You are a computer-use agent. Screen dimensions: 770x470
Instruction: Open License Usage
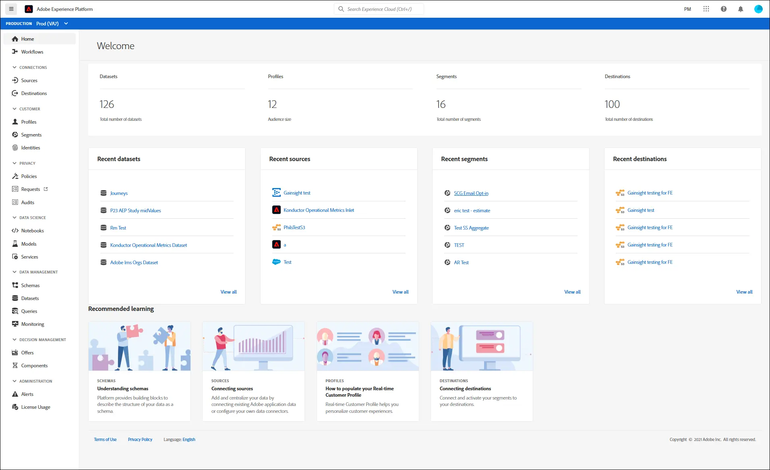[x=35, y=407]
